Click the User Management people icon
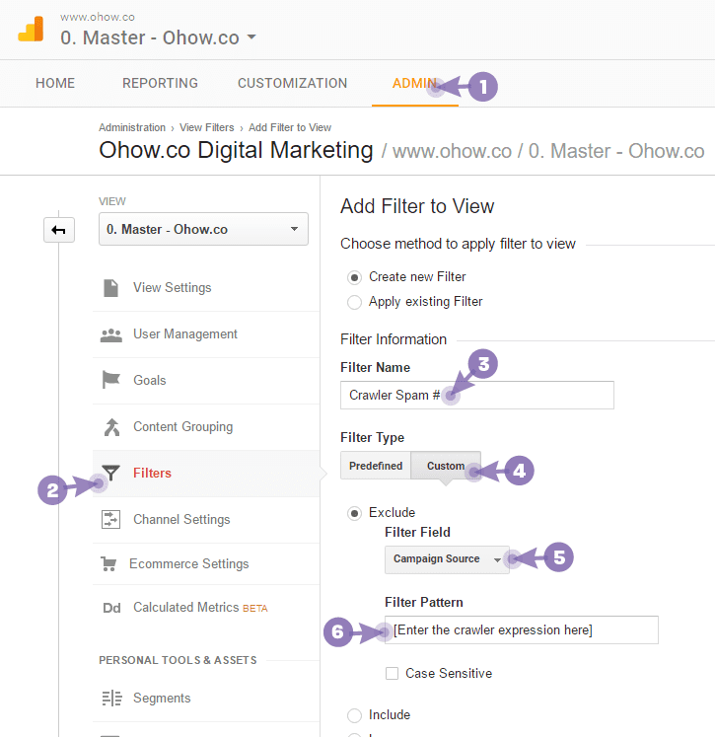 coord(111,335)
